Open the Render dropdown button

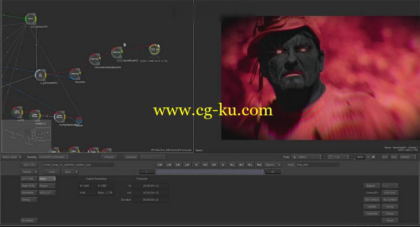tap(29, 171)
